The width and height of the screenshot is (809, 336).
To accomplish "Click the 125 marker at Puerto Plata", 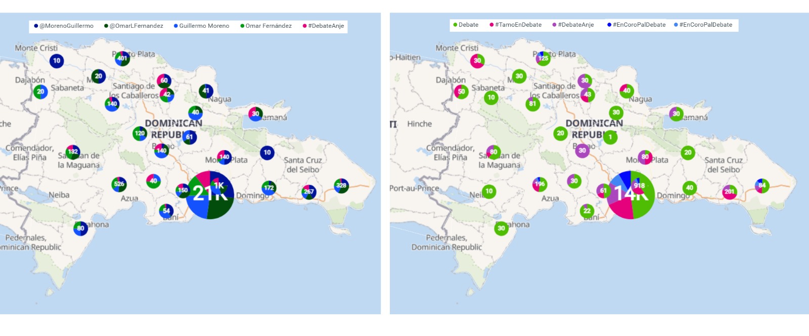I will [543, 58].
